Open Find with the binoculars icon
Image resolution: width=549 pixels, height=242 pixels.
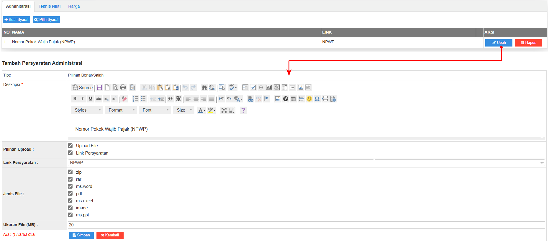pos(204,87)
